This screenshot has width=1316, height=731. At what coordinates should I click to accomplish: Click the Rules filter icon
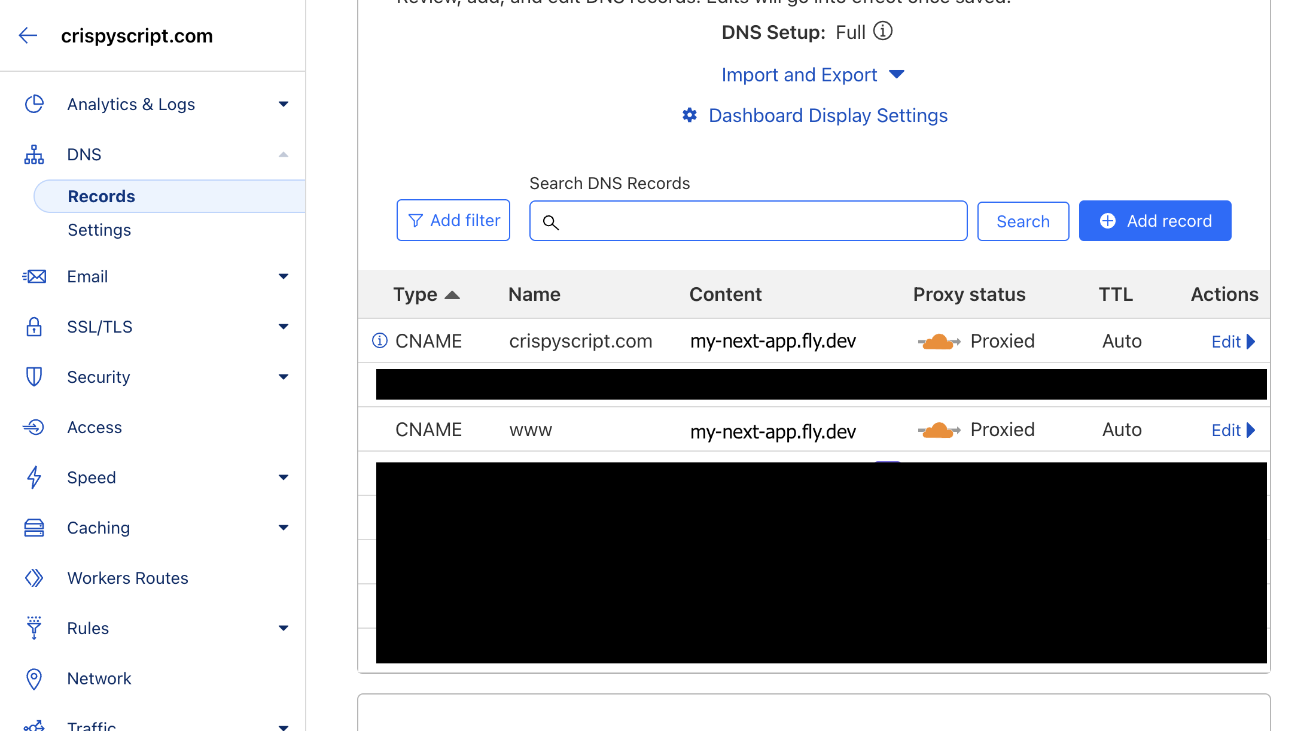pyautogui.click(x=32, y=628)
